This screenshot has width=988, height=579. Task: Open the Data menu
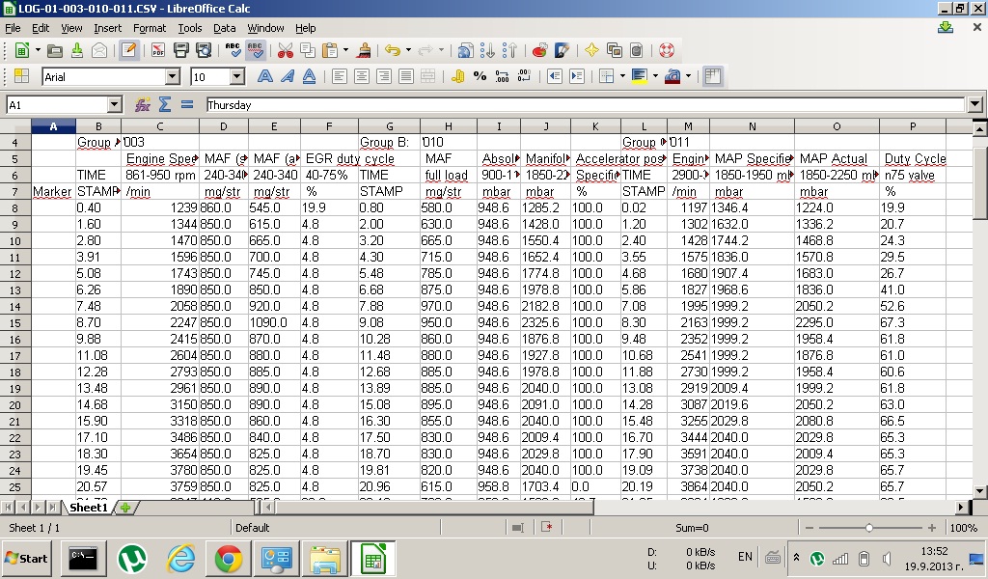[224, 28]
